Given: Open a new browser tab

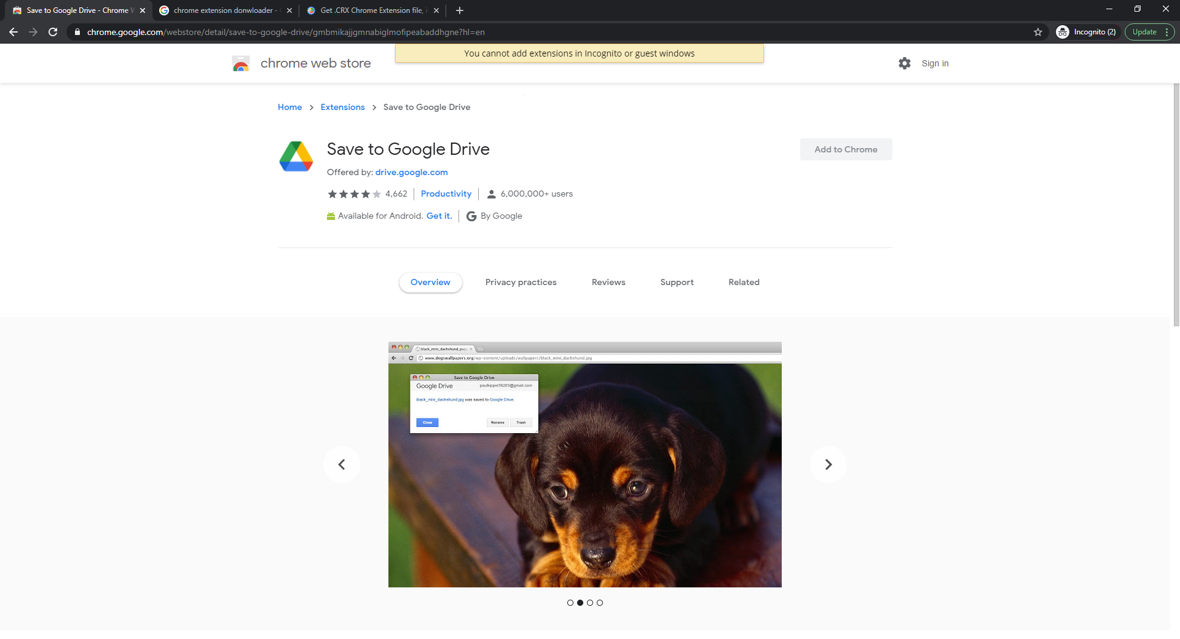Looking at the screenshot, I should click(460, 10).
